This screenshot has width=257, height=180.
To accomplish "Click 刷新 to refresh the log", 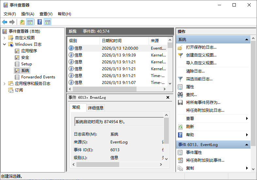I will pos(190,126).
